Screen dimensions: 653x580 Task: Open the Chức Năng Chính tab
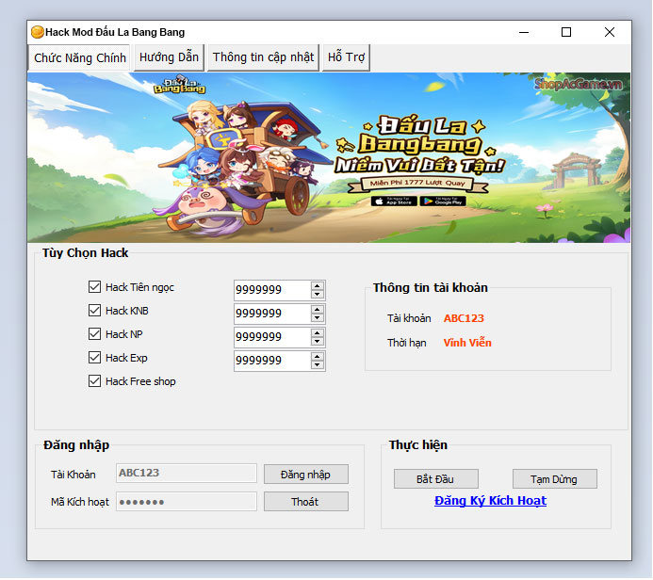(79, 57)
